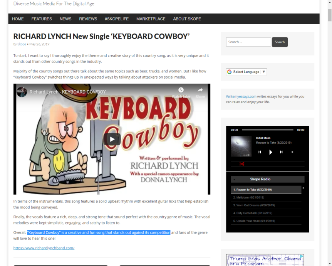Open the video title Richard Lynch - KEYBOARD COWBOY
Viewport: 332px width, 266px height.
(67, 92)
